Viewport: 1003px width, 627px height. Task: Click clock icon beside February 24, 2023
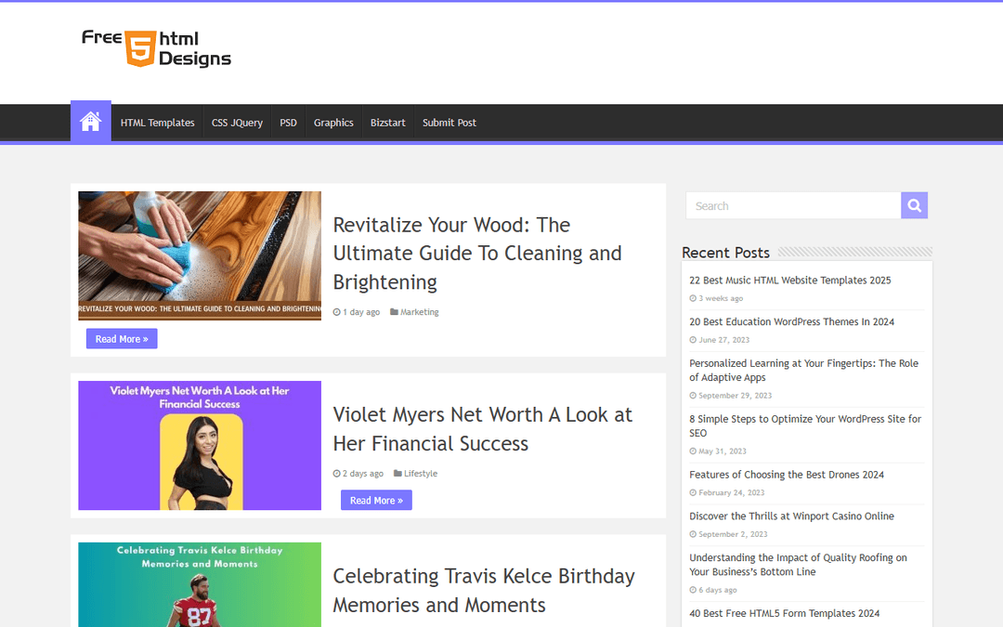pyautogui.click(x=693, y=492)
